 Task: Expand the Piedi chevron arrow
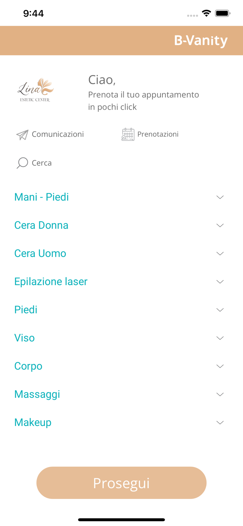pos(220,310)
